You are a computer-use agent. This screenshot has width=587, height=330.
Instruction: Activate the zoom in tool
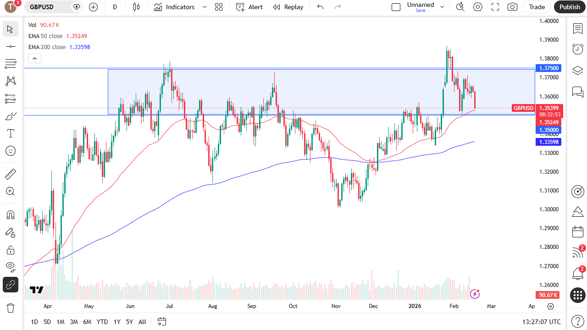click(10, 192)
